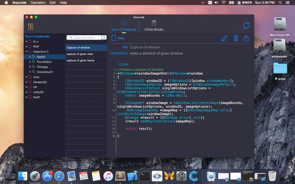Collapse the Objective C codebook
295x184 pixels.
coord(27,52)
